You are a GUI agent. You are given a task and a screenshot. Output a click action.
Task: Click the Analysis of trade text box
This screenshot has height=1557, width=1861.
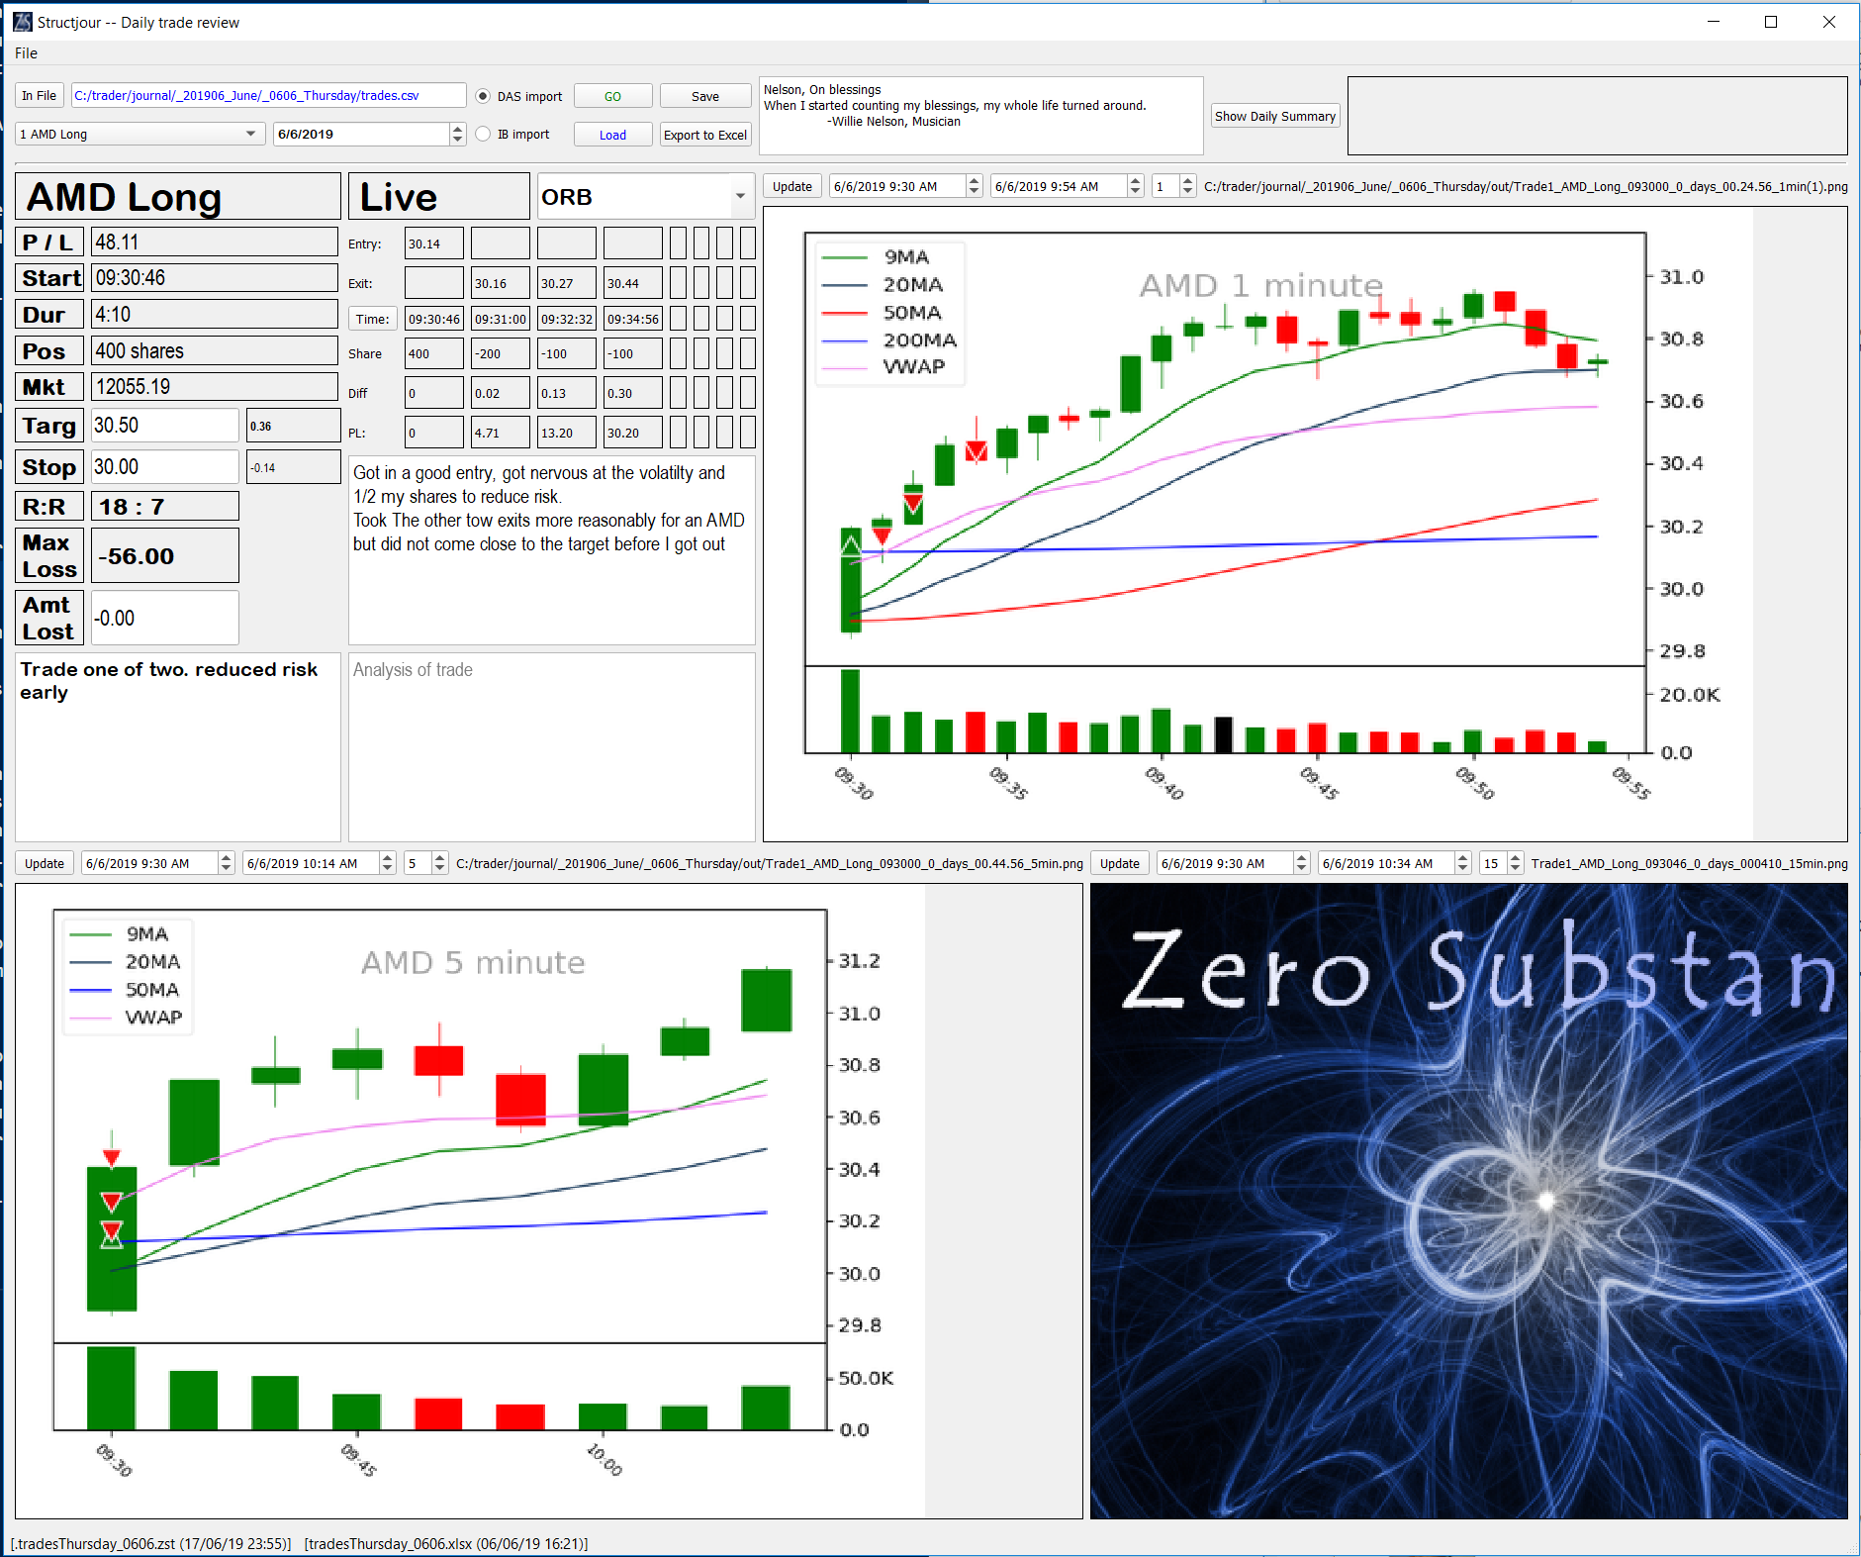point(551,746)
